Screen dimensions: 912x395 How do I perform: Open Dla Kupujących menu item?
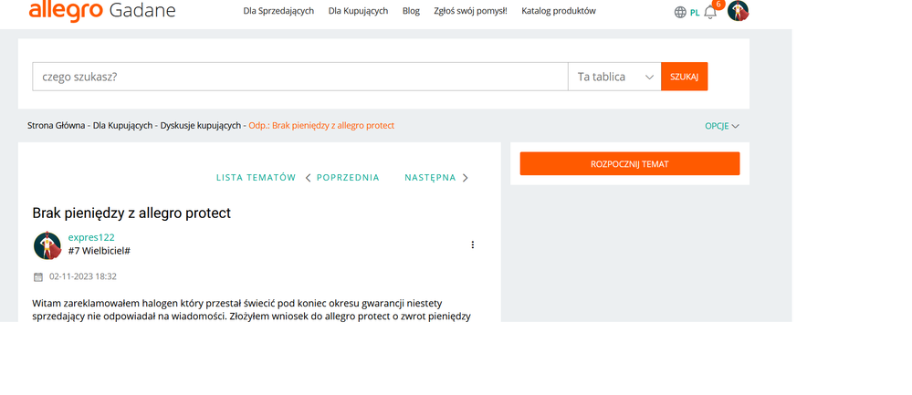pyautogui.click(x=358, y=11)
